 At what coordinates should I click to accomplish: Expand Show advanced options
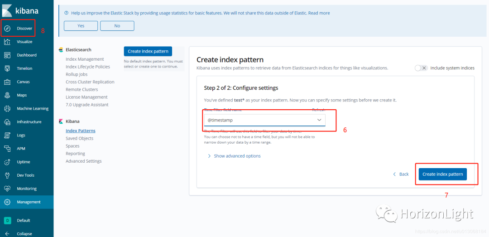pyautogui.click(x=234, y=156)
